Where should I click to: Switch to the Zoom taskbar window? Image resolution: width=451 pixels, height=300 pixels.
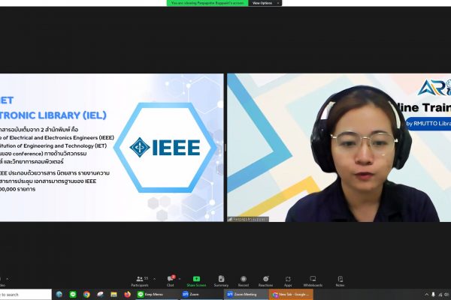point(201,295)
